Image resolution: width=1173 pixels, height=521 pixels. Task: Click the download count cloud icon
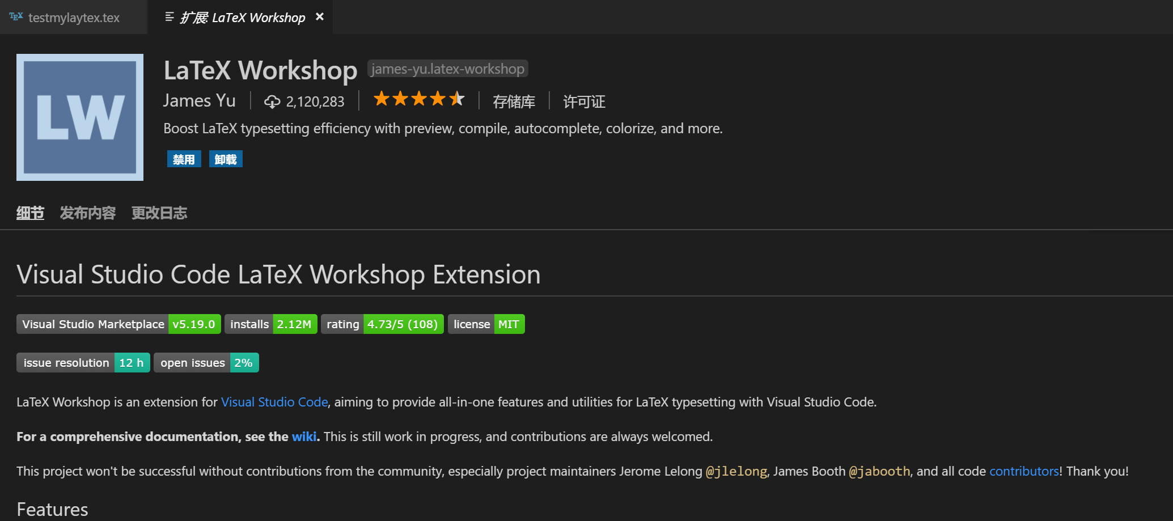point(273,101)
